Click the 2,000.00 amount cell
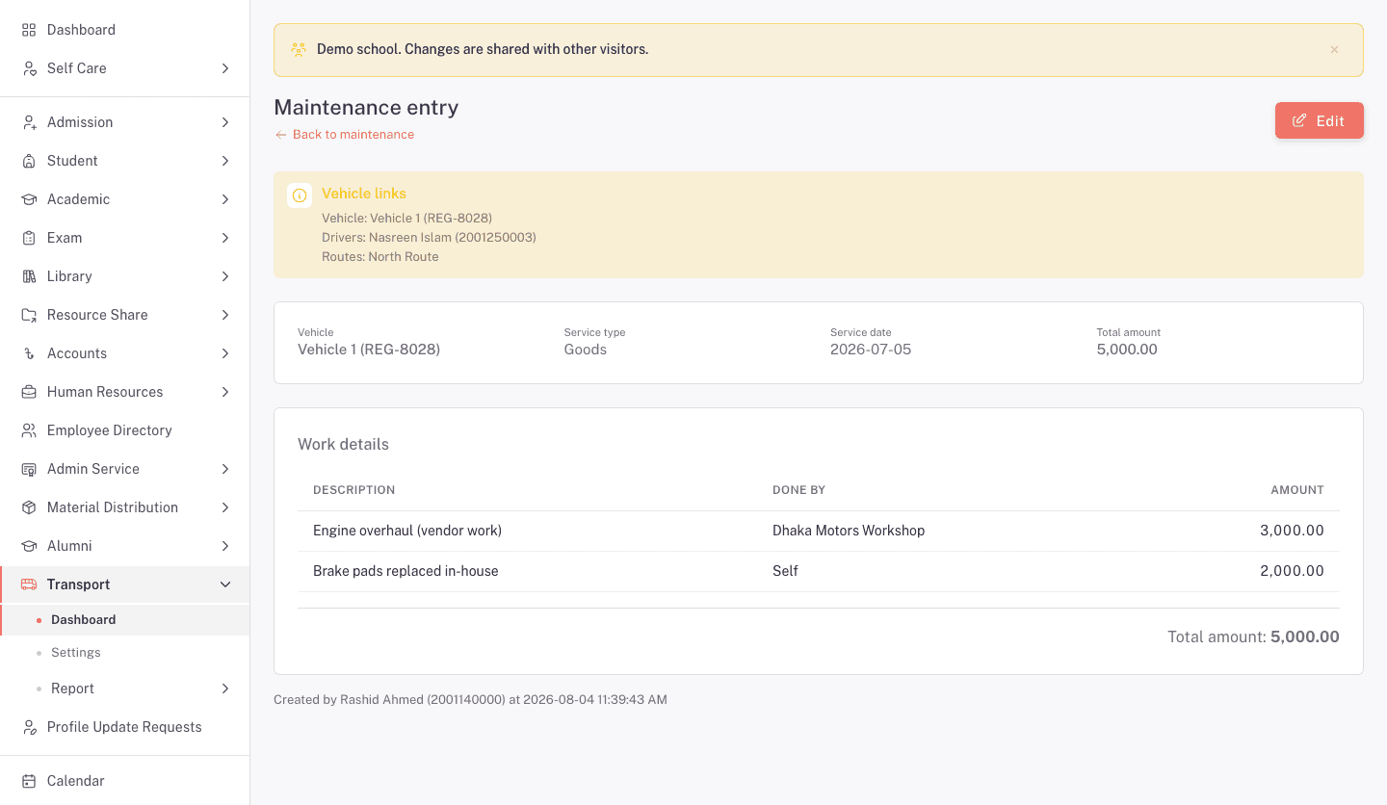The width and height of the screenshot is (1387, 805). pyautogui.click(x=1292, y=571)
